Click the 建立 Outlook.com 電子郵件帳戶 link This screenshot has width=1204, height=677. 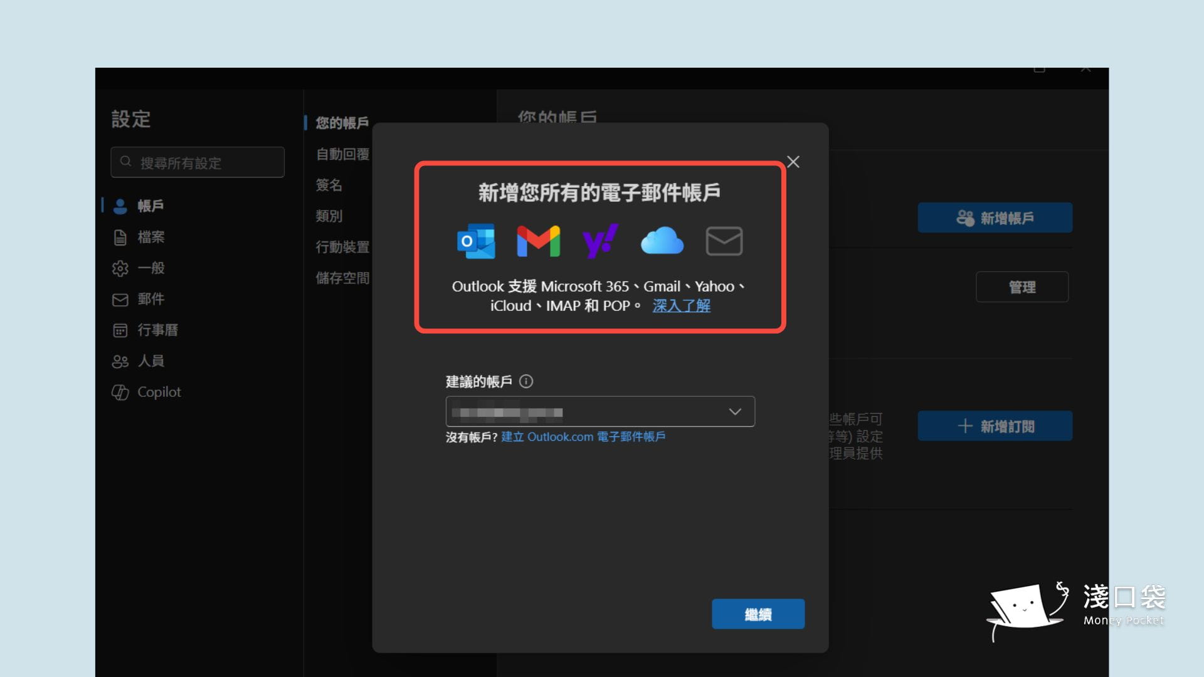point(582,437)
